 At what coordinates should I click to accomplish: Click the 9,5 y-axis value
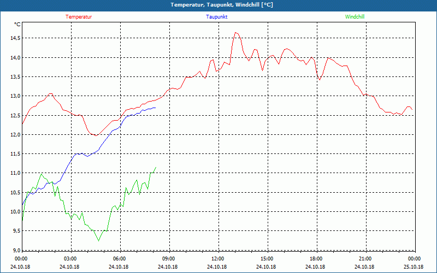click(17, 231)
